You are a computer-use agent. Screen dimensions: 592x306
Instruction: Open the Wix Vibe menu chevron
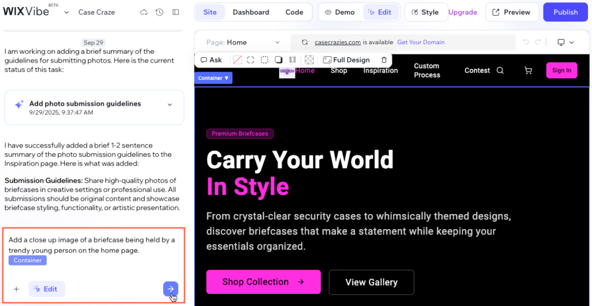[x=66, y=12]
